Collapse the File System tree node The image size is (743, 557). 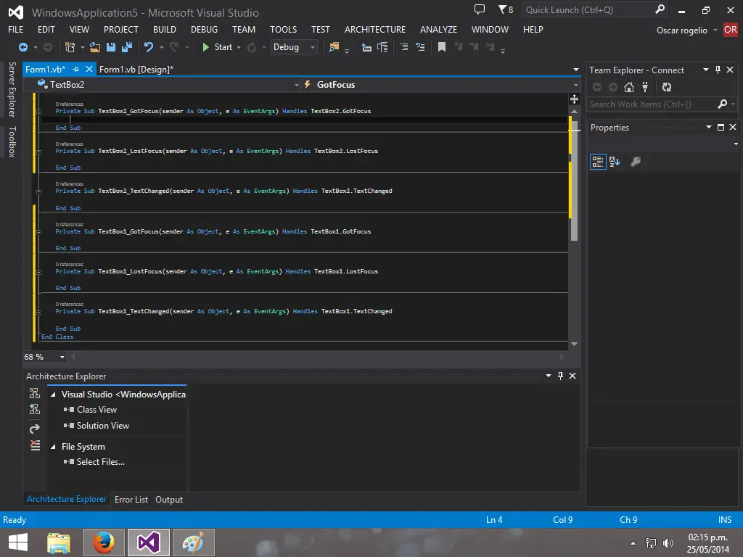(53, 447)
